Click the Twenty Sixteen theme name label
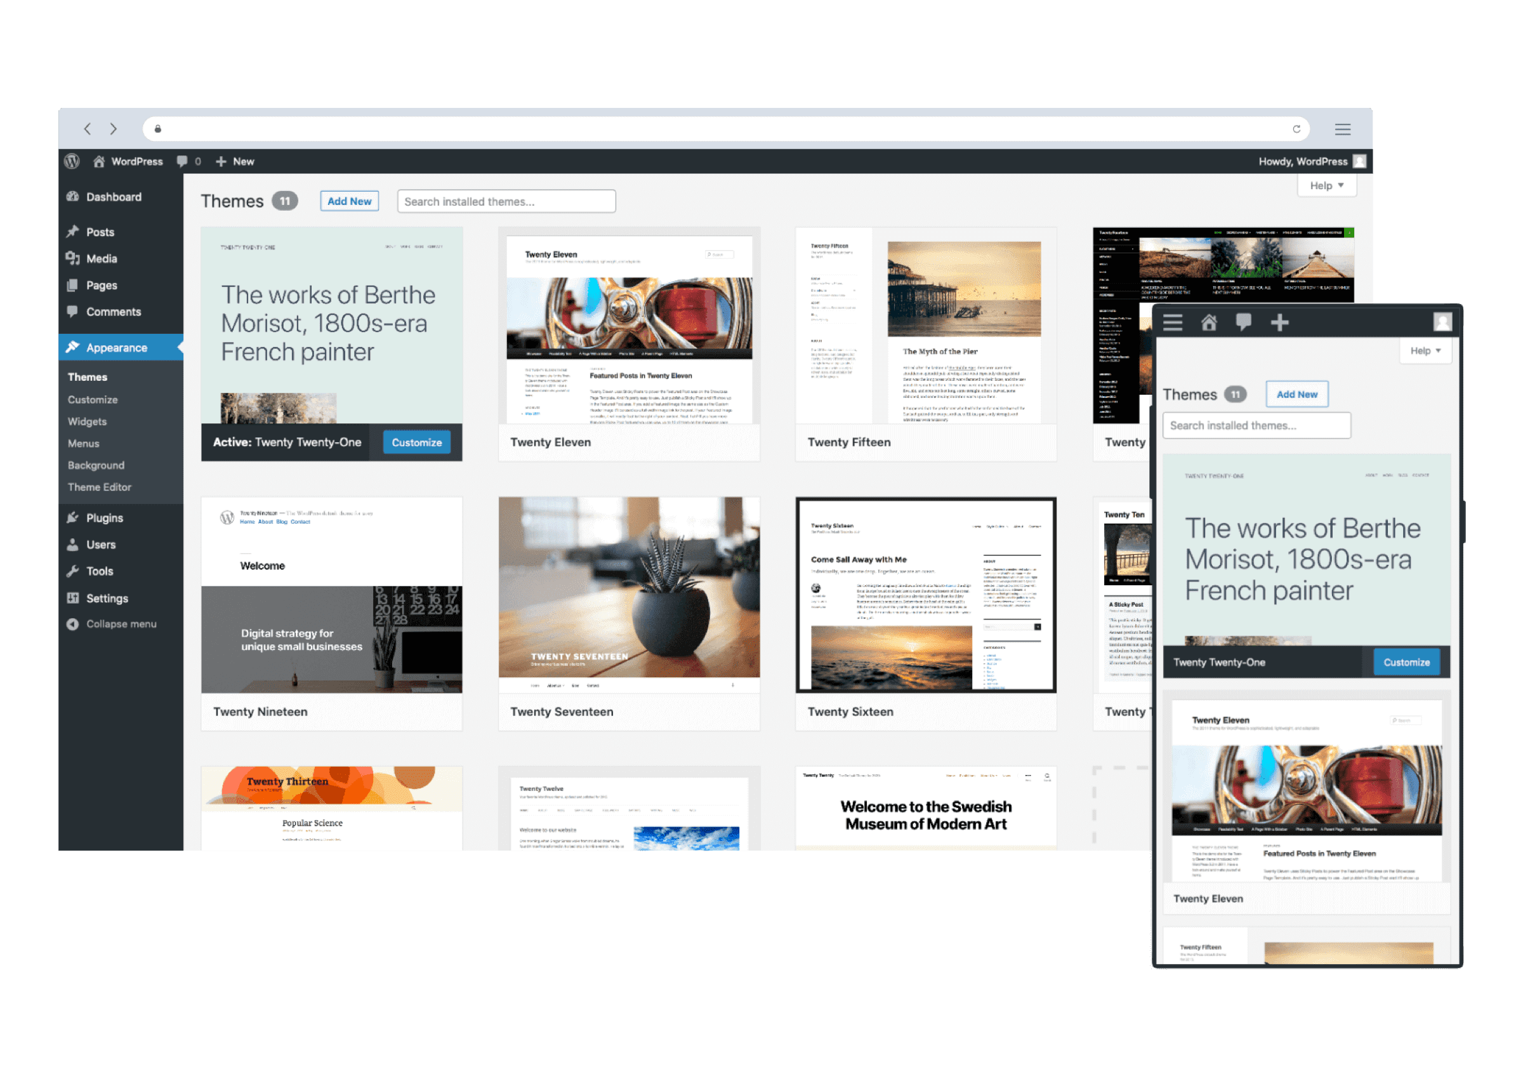Image resolution: width=1523 pixels, height=1079 pixels. tap(850, 712)
